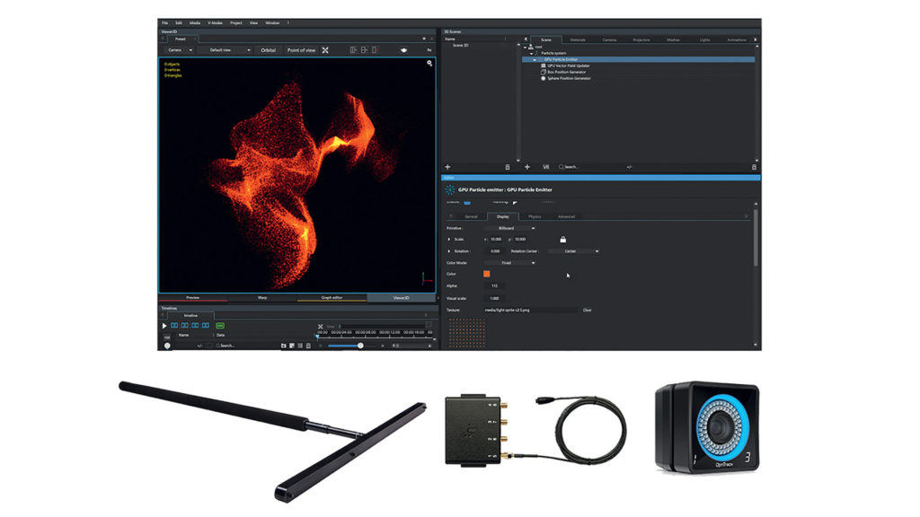Click the magnifier zoom icon in 3D viewport
This screenshot has height=517, width=920.
(x=429, y=64)
